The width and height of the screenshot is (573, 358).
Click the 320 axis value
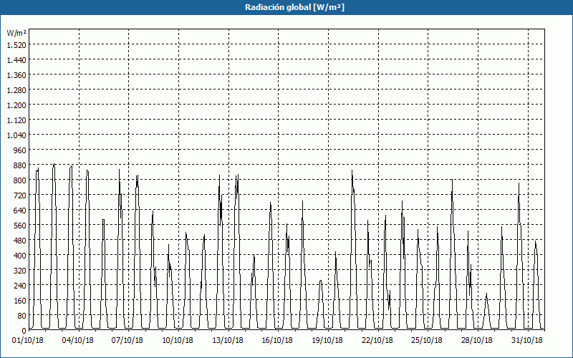[21, 271]
